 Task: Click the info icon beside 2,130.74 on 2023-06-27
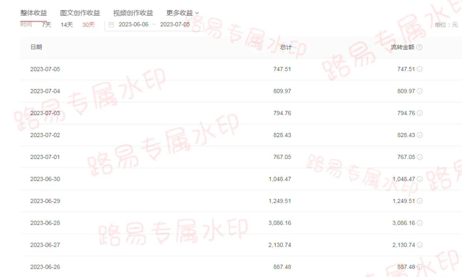(x=420, y=245)
